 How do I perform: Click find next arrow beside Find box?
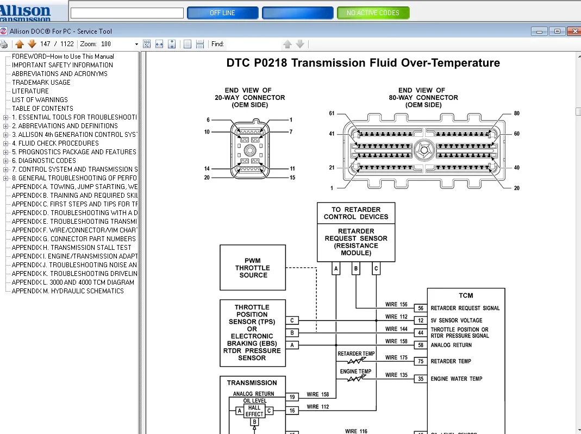299,44
